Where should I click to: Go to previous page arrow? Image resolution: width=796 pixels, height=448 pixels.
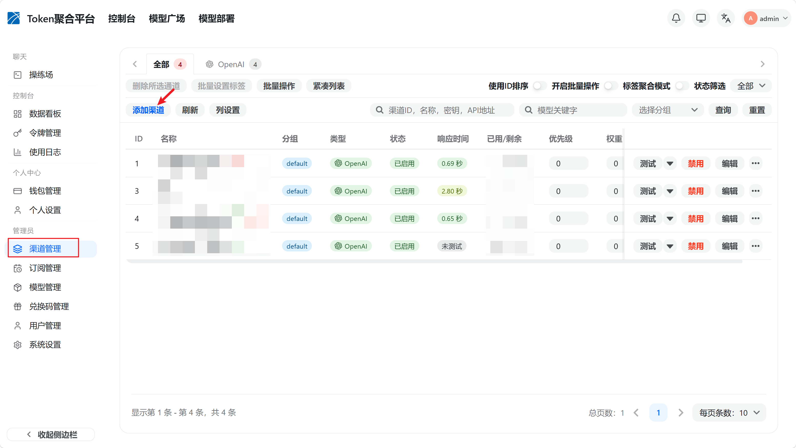636,412
